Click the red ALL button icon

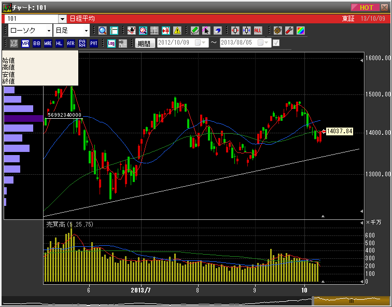258,31
